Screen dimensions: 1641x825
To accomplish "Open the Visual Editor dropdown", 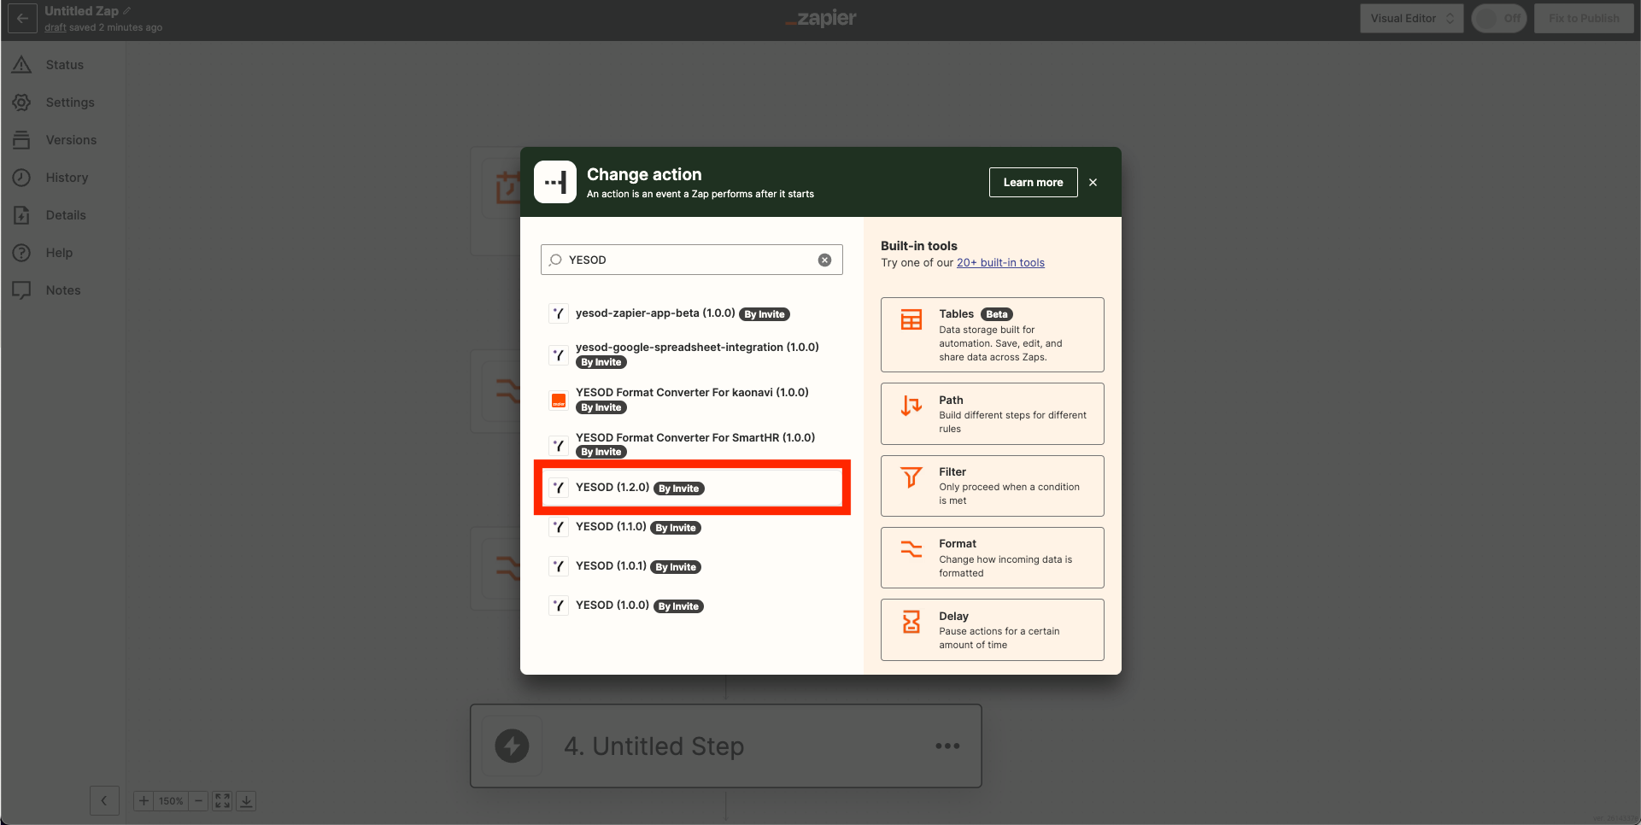I will pos(1411,18).
